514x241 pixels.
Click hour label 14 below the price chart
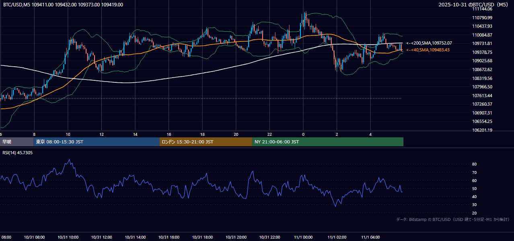click(x=135, y=134)
